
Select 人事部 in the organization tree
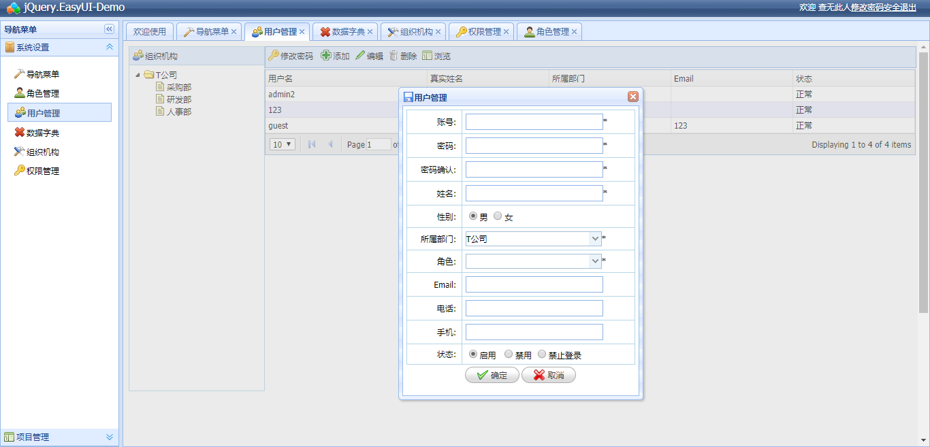[178, 112]
